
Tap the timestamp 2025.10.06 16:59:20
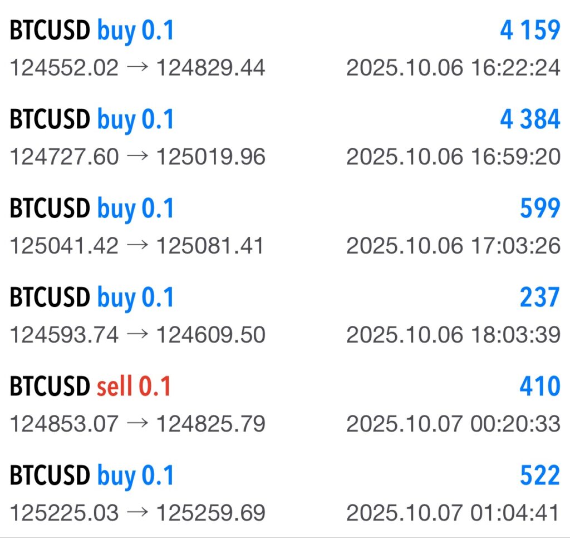pyautogui.click(x=453, y=157)
